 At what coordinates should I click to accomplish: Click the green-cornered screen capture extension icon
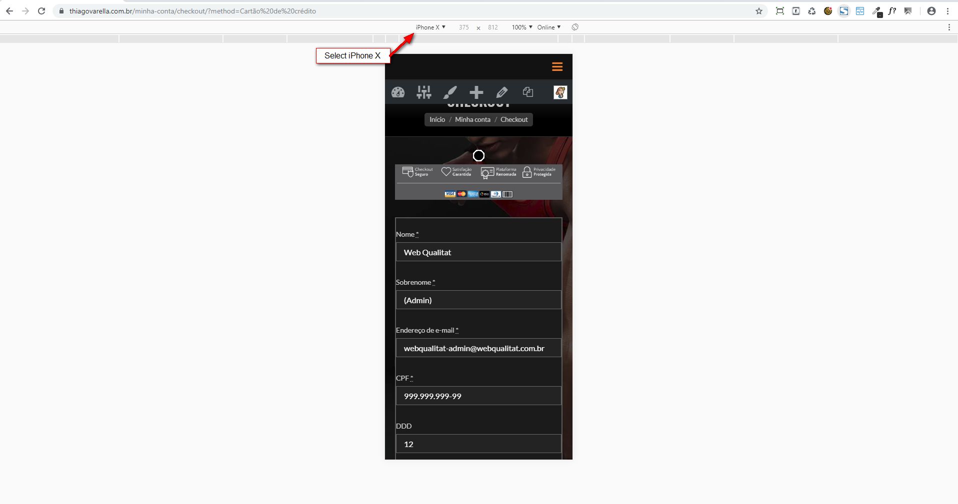coord(779,11)
